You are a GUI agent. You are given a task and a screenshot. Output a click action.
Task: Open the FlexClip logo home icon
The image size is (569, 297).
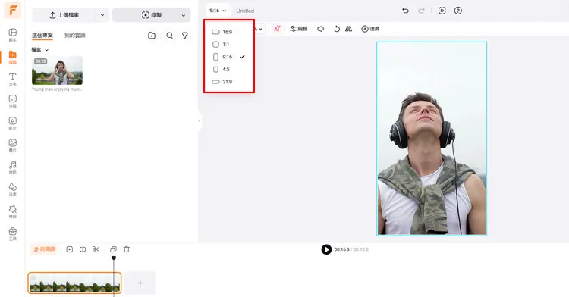pyautogui.click(x=12, y=10)
